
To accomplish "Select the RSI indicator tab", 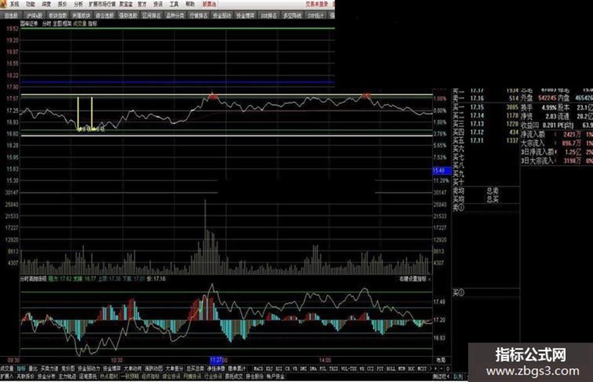I will pos(279,368).
